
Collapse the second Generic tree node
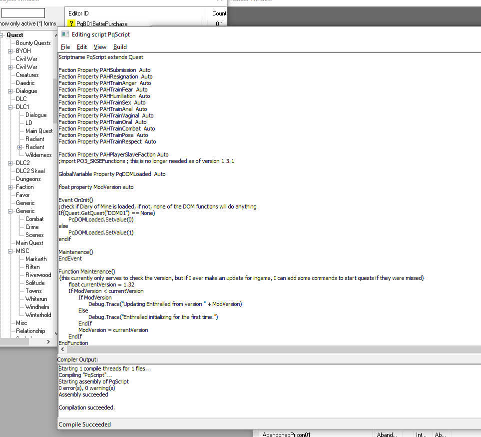click(x=10, y=211)
